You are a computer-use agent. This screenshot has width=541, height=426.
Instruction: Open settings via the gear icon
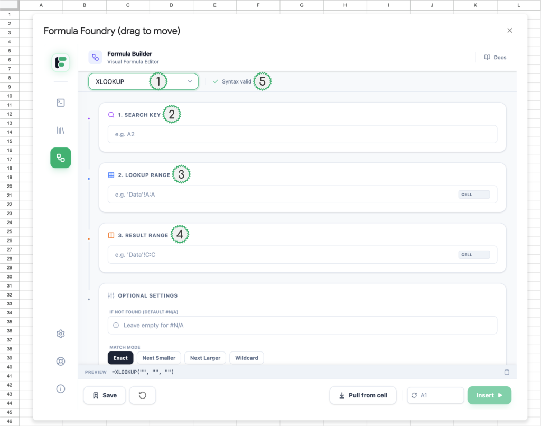61,334
